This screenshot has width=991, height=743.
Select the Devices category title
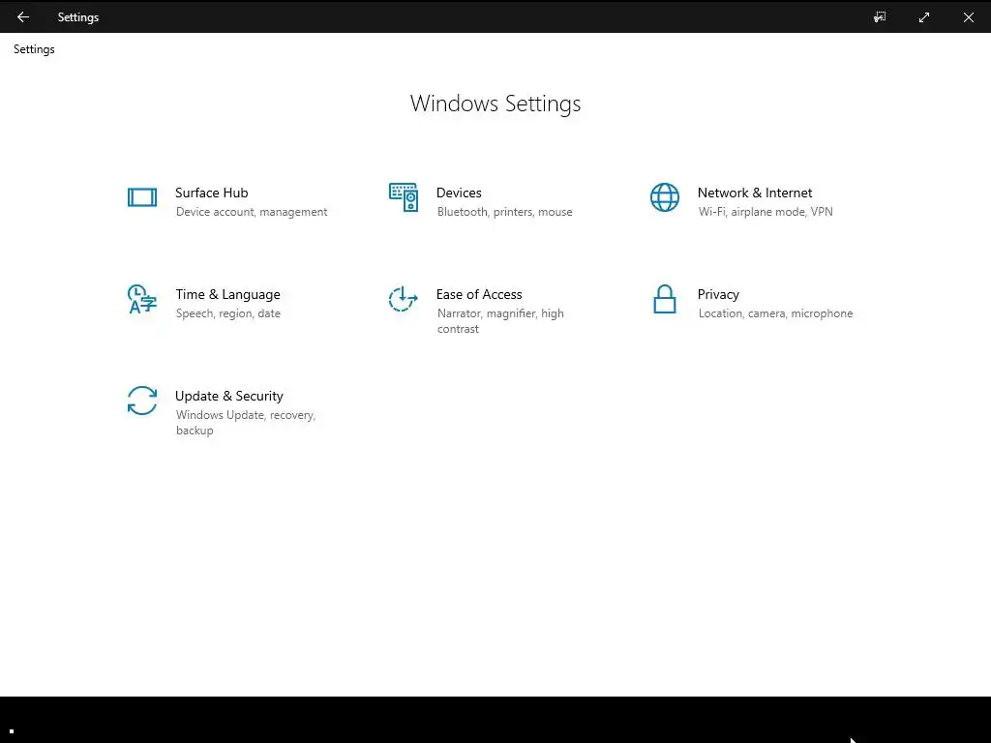coord(459,193)
